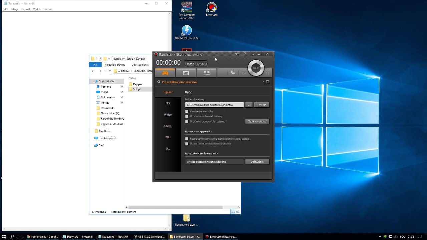Screen dimensions: 427x240
Task: Click the Bandicam key registration icon
Action: (x=237, y=54)
